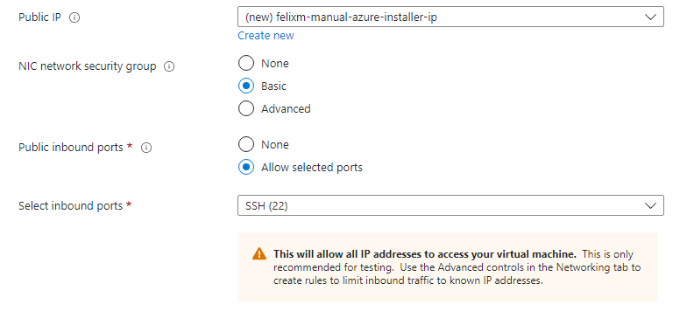Click the Create new link

(x=266, y=36)
